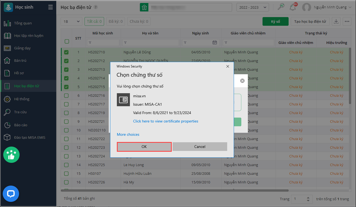Image resolution: width=356 pixels, height=207 pixels.
Task: Click the Học tập rèn luyện book icon
Action: coord(7,36)
